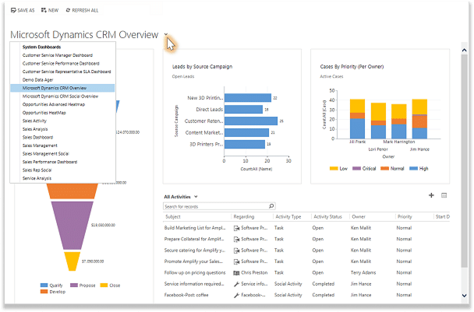Click the Qualify funnel legend swatch
474x312 pixels.
(44, 285)
